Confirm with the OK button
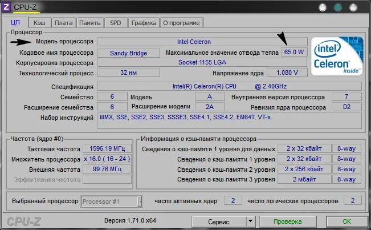The width and height of the screenshot is (371, 230). 347,221
